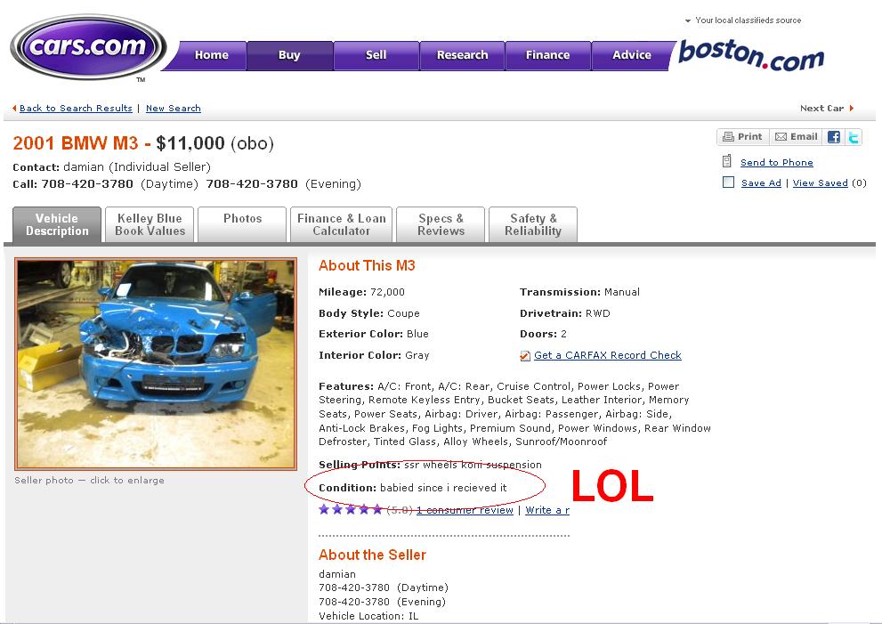Expand the local classifieds source dropdown
Screen dimensions: 882x624
687,20
